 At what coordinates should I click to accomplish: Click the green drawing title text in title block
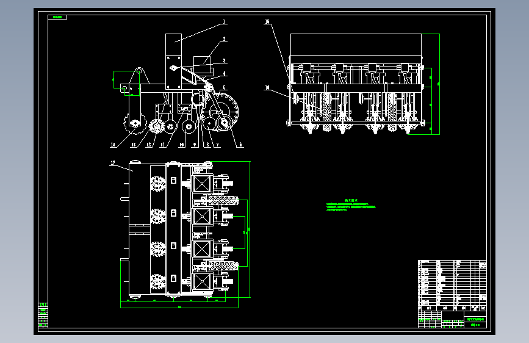coord(476,319)
